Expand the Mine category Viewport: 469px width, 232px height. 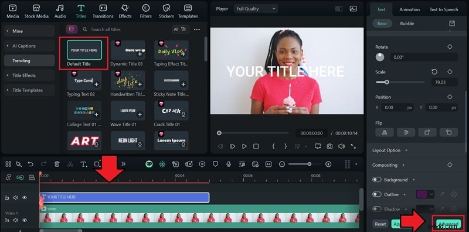(29, 31)
